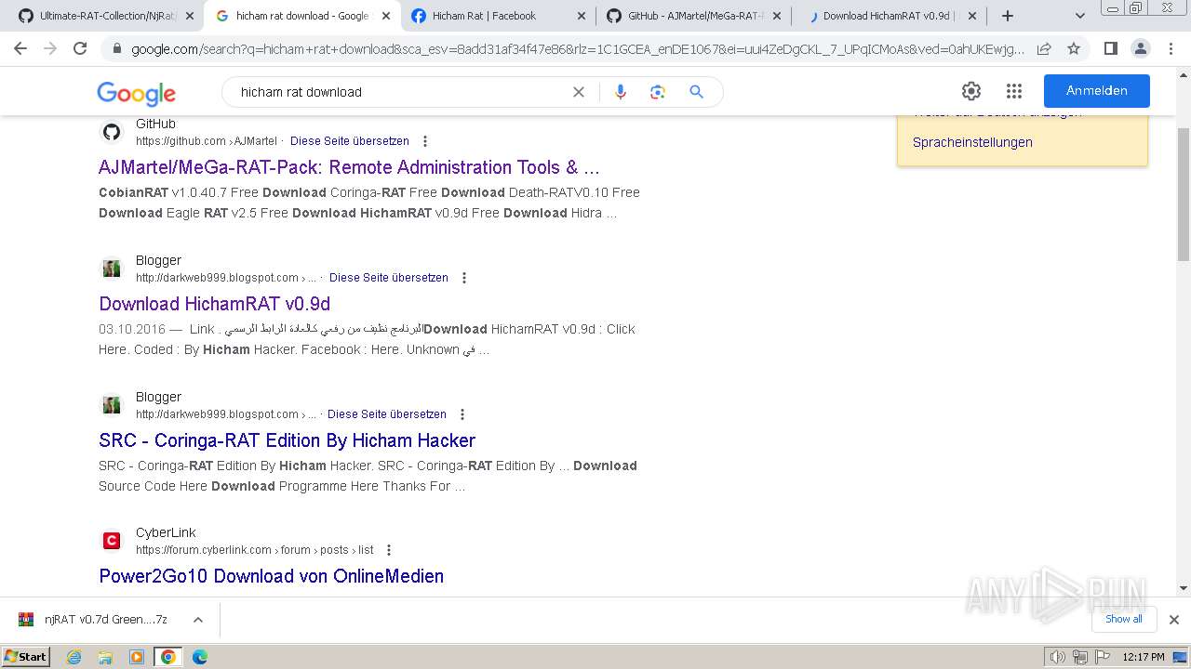The height and width of the screenshot is (669, 1191).
Task: Open njRAT v0.7d Green downloaded file
Action: [x=105, y=620]
